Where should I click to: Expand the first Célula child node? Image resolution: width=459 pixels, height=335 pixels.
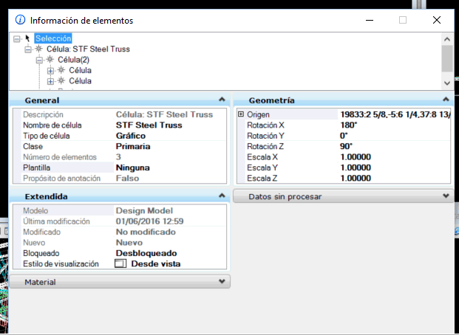(51, 71)
